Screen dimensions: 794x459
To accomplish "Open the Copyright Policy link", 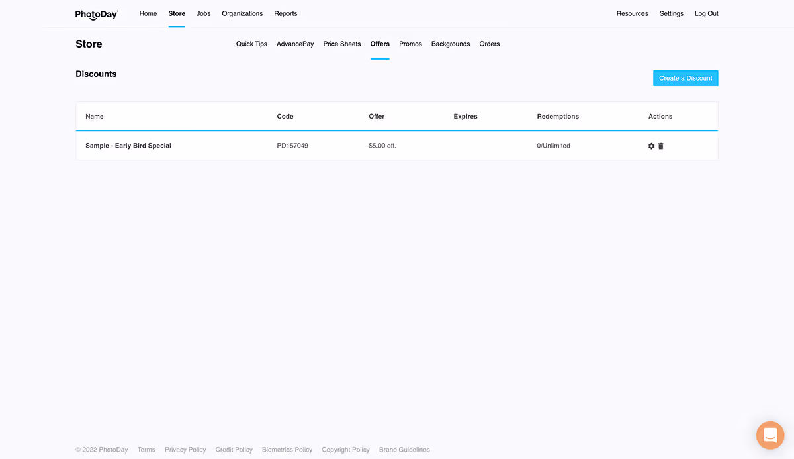I will click(x=346, y=450).
